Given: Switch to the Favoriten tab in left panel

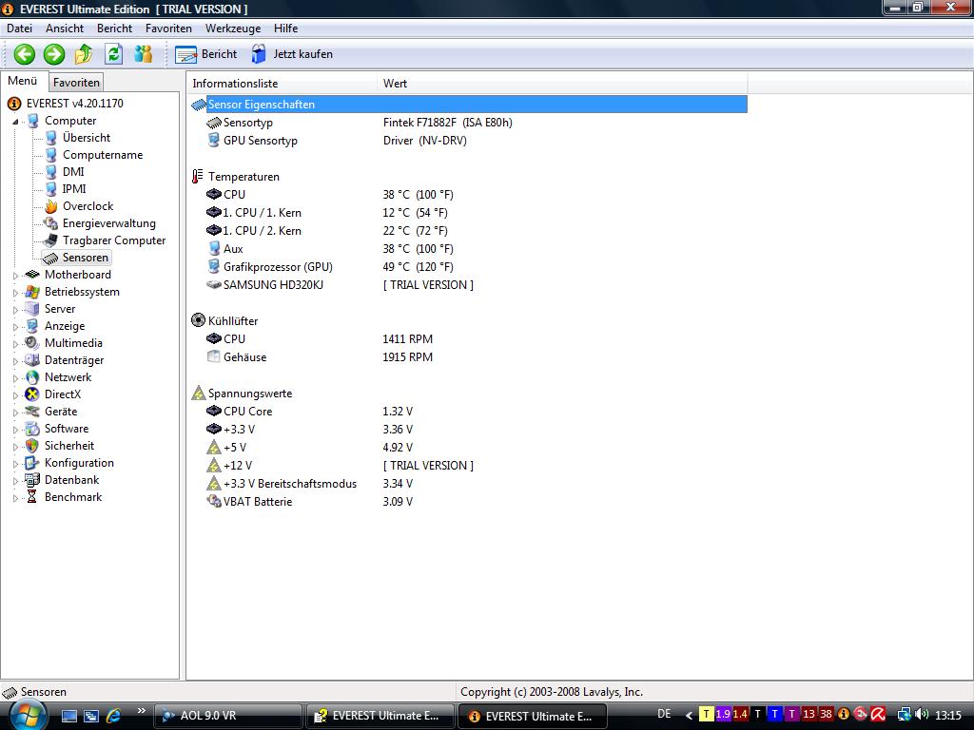Looking at the screenshot, I should coord(76,82).
